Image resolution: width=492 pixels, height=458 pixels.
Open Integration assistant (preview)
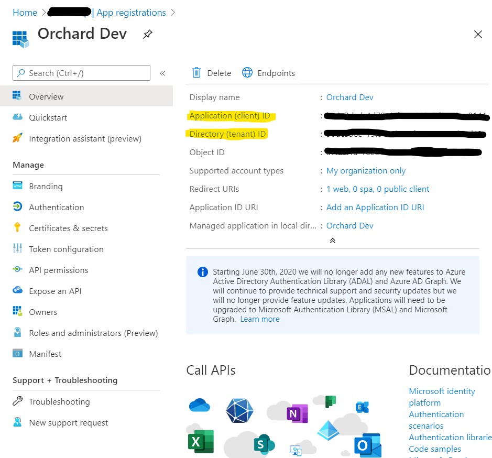click(x=85, y=139)
